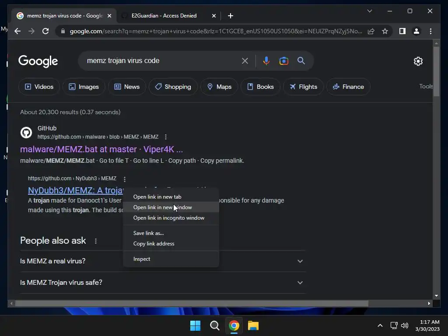Screen dimensions: 448x336
Task: Click the vertical scrollbar thumb
Action: pyautogui.click(x=436, y=71)
